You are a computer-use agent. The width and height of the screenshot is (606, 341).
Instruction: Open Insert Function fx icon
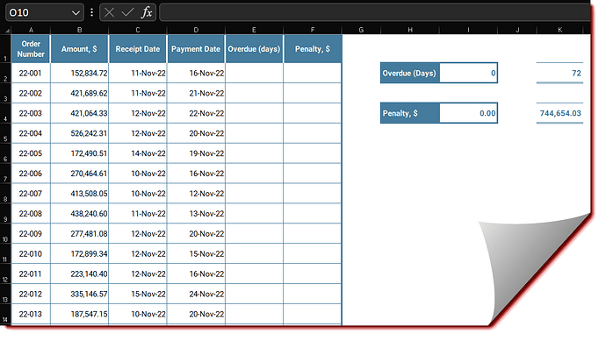[147, 13]
